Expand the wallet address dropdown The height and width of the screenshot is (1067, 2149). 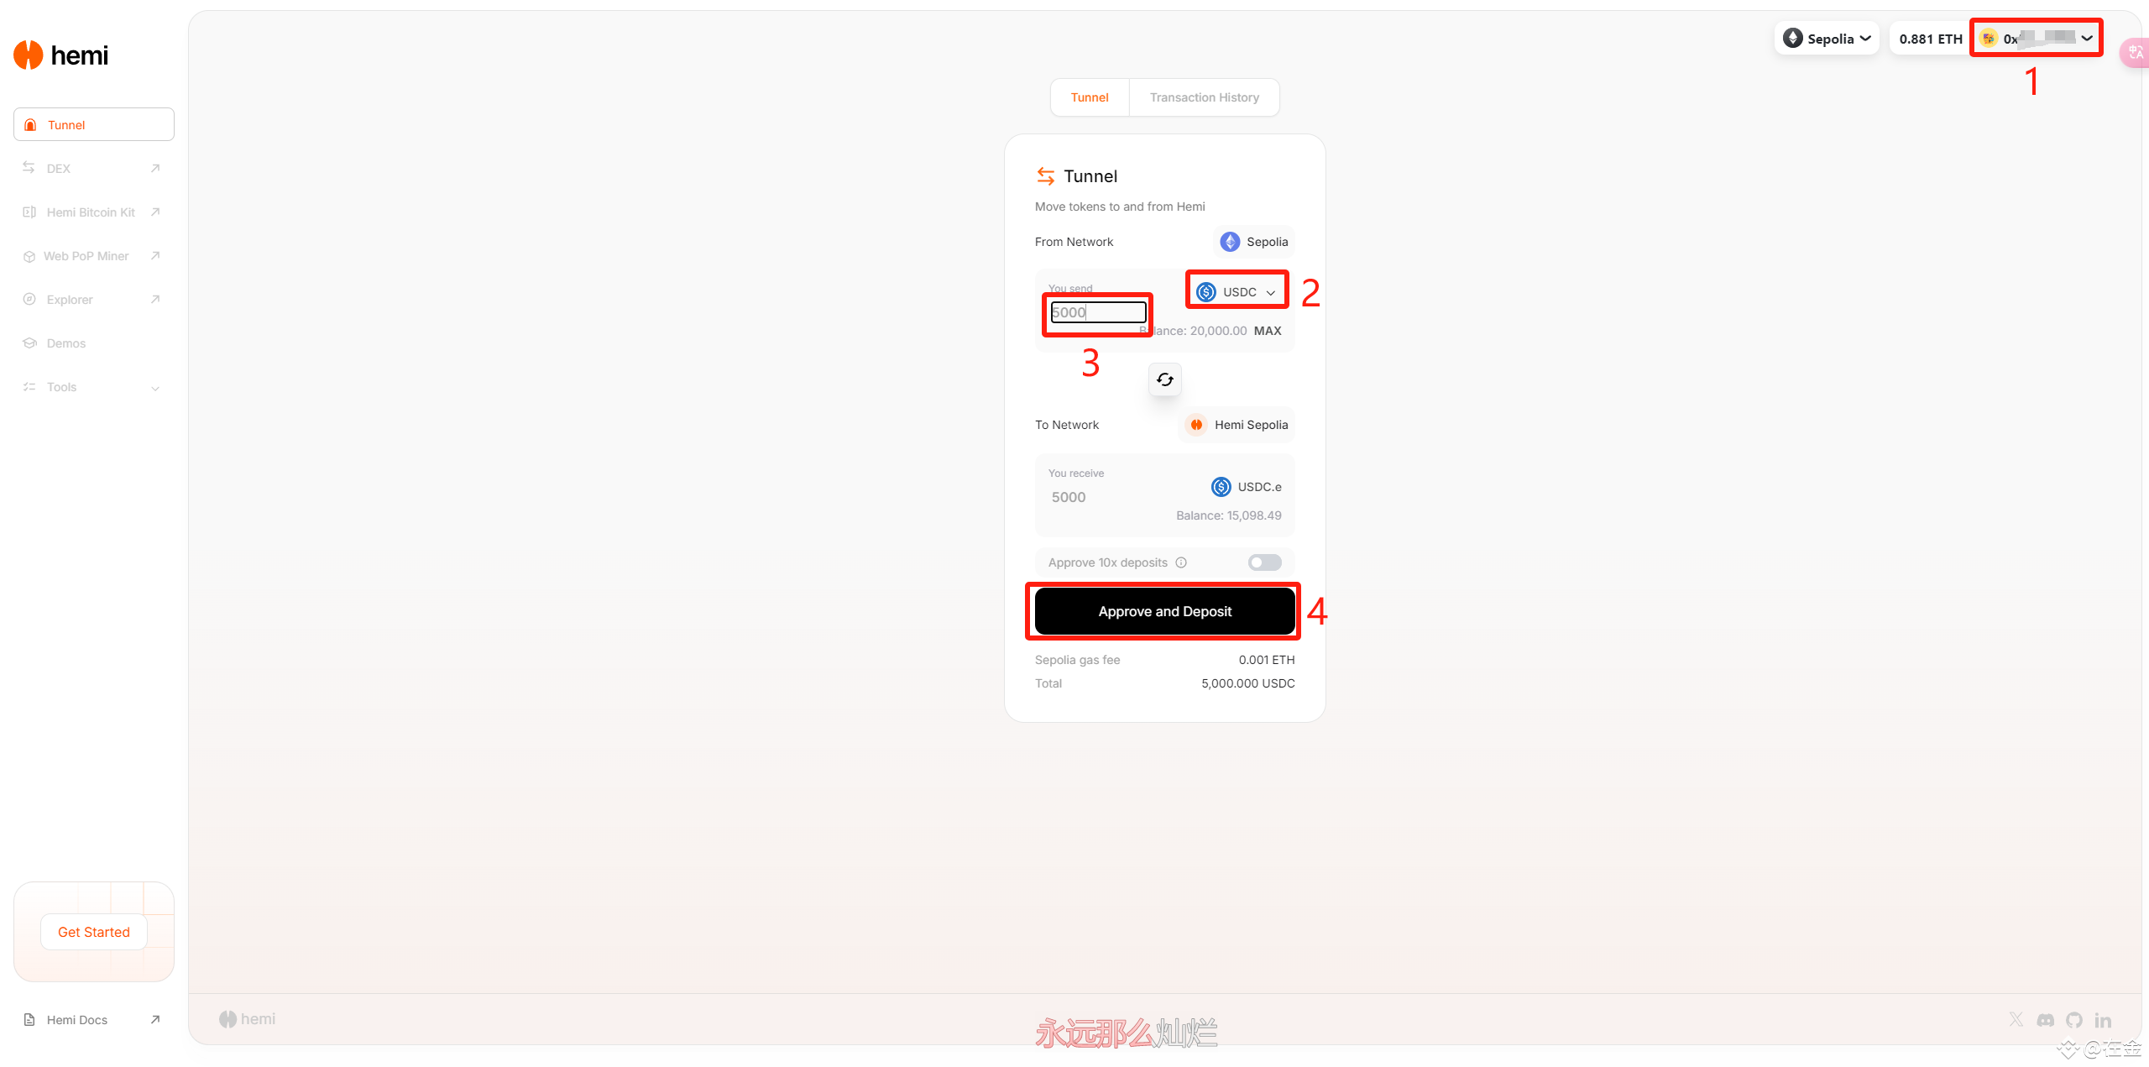click(2036, 39)
